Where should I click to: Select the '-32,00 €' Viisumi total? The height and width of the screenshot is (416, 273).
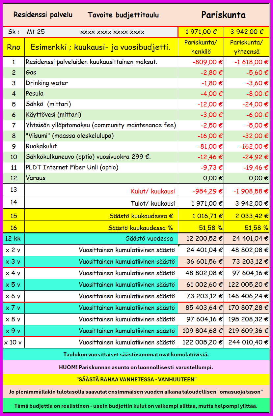tap(247, 136)
